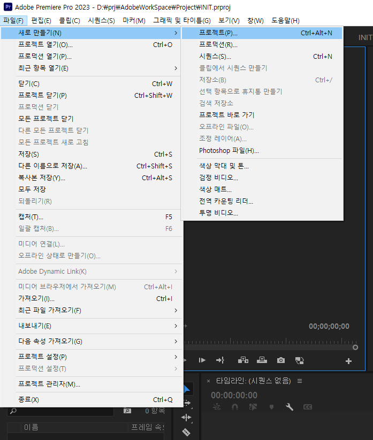Click the Extract icon in Program monitor
This screenshot has height=440, width=373.
point(262,360)
